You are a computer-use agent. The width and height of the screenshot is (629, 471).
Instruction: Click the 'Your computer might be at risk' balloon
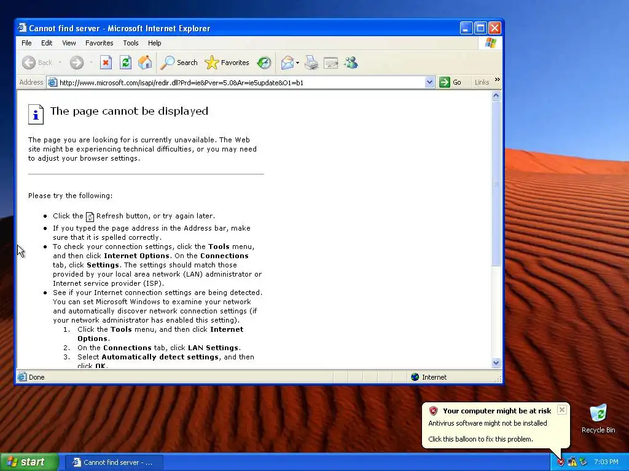496,425
